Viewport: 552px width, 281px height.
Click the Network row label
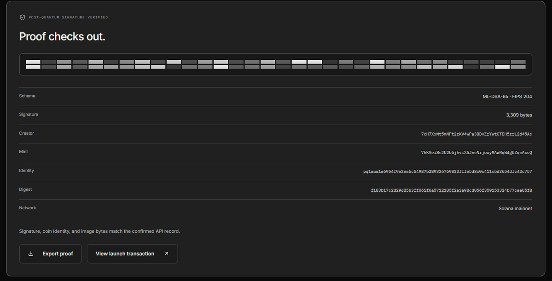tap(28, 208)
